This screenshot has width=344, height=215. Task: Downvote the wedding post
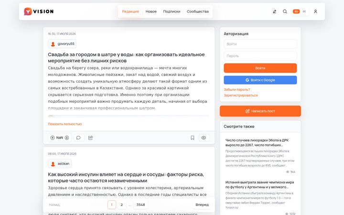point(67,138)
